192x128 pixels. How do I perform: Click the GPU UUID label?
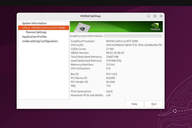coord(77,45)
